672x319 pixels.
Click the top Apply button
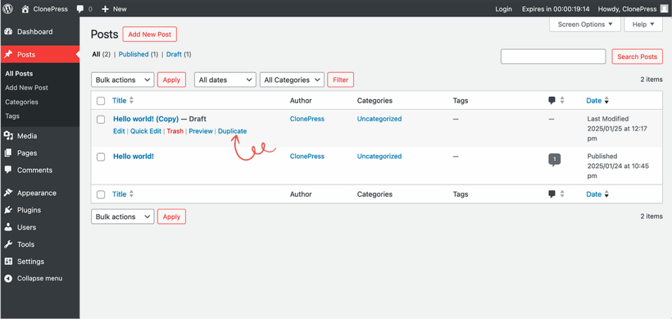point(171,80)
